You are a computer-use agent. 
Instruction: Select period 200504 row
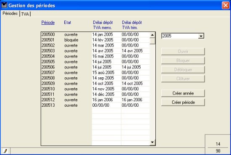coord(95,56)
